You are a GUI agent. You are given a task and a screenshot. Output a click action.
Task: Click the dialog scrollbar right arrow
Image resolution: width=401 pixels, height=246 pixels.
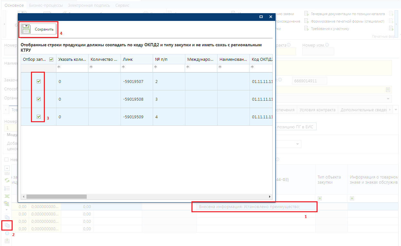pyautogui.click(x=270, y=196)
